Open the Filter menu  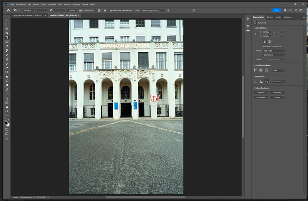coord(60,4)
